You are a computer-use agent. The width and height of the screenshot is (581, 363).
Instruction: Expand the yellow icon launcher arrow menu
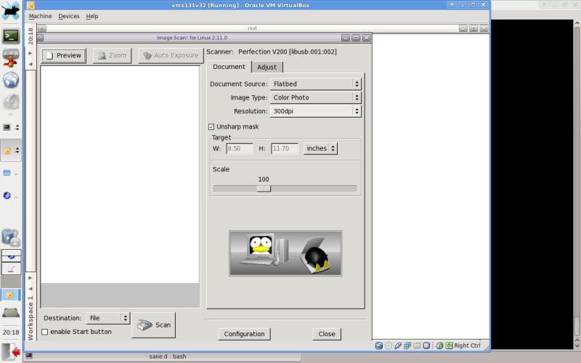pos(17,150)
